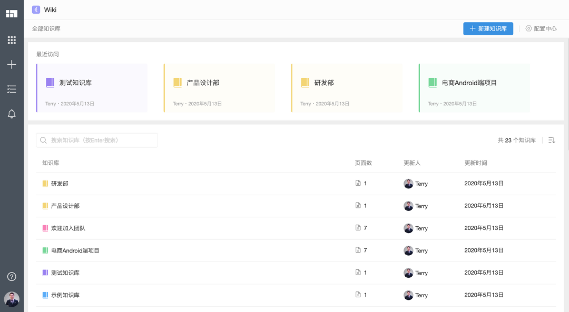Open the sort order control beside the count

click(551, 140)
